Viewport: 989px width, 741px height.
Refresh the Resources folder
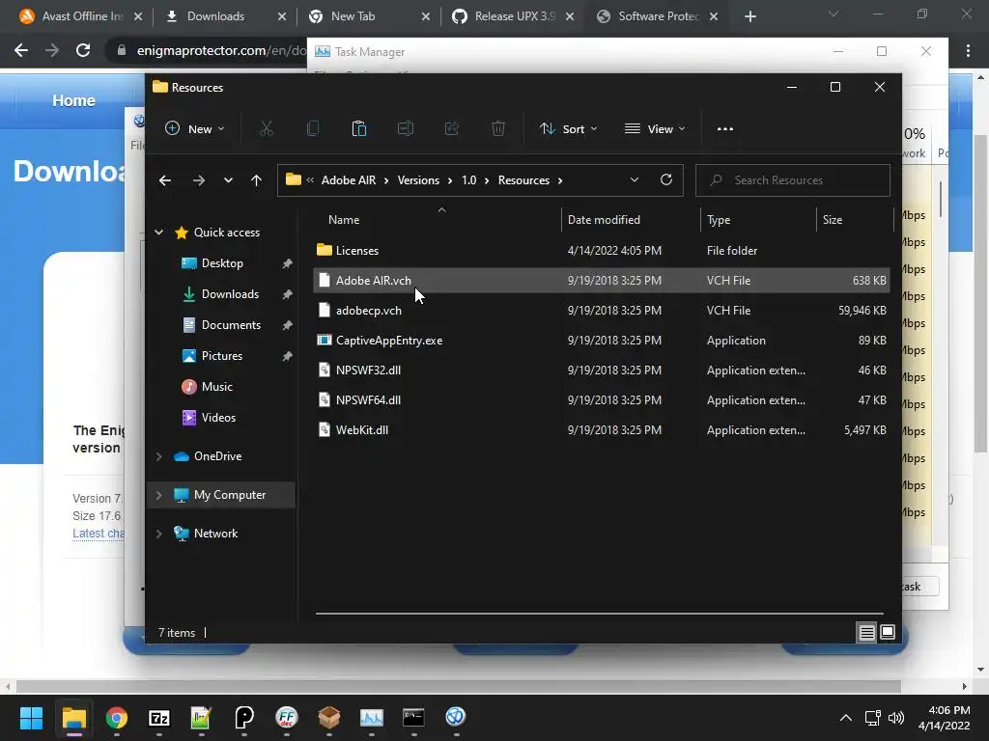tap(666, 180)
